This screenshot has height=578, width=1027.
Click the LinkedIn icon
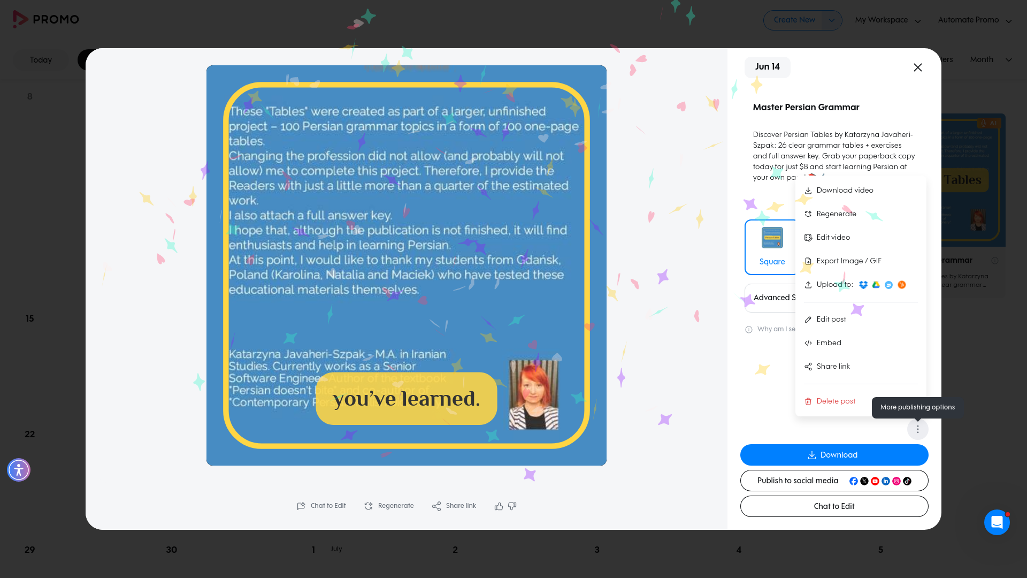point(886,481)
